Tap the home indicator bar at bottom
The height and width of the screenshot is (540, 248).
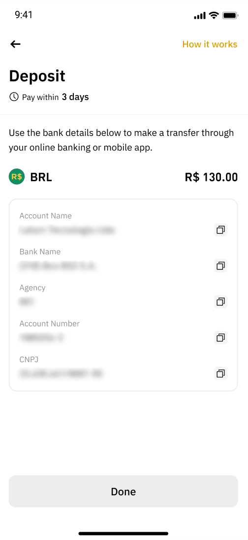click(124, 534)
